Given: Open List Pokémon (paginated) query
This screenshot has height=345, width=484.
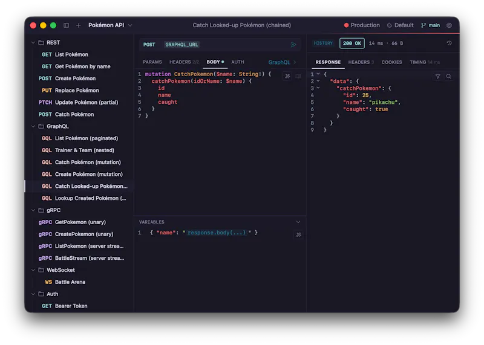Looking at the screenshot, I should pyautogui.click(x=80, y=138).
